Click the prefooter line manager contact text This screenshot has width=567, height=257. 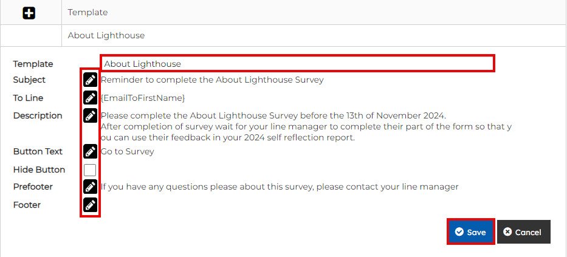point(280,187)
